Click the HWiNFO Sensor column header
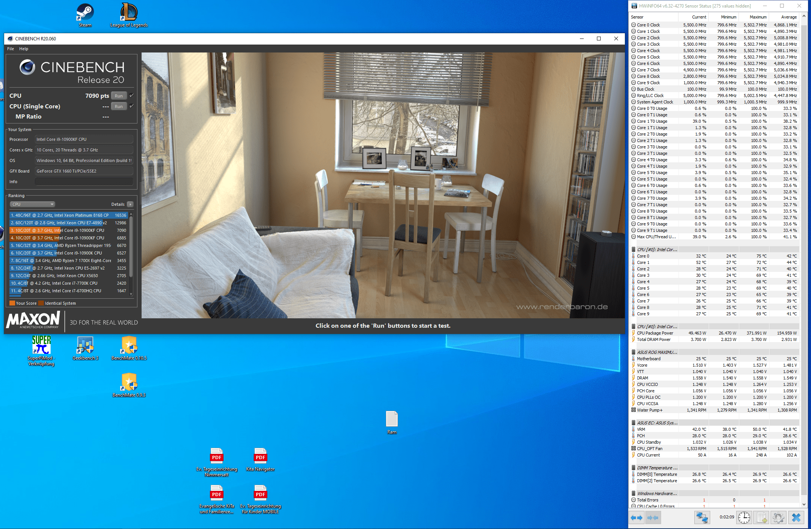The image size is (811, 529). tap(654, 17)
